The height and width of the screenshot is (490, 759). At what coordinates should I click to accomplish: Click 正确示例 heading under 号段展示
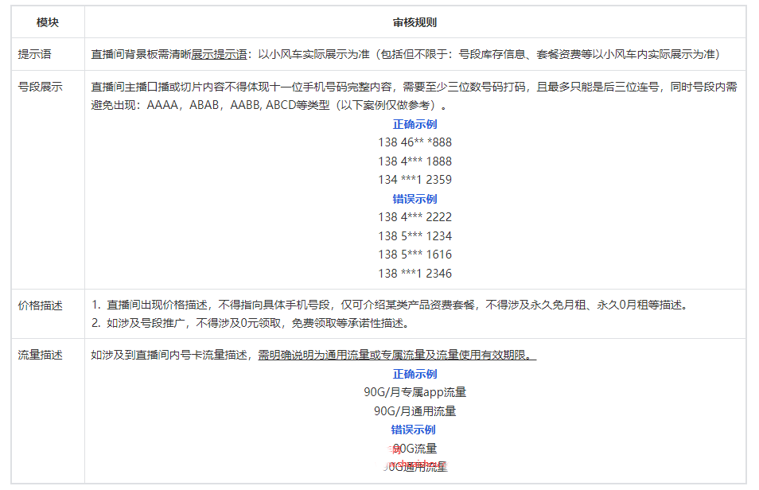(415, 124)
